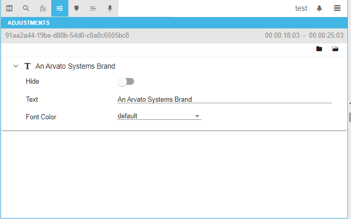351x219 pixels.
Task: Click the closed folder icon
Action: [x=319, y=49]
